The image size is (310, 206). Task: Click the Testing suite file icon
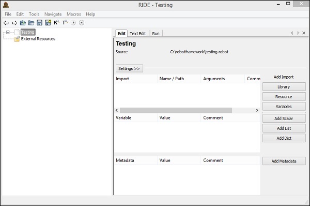[x=17, y=32]
